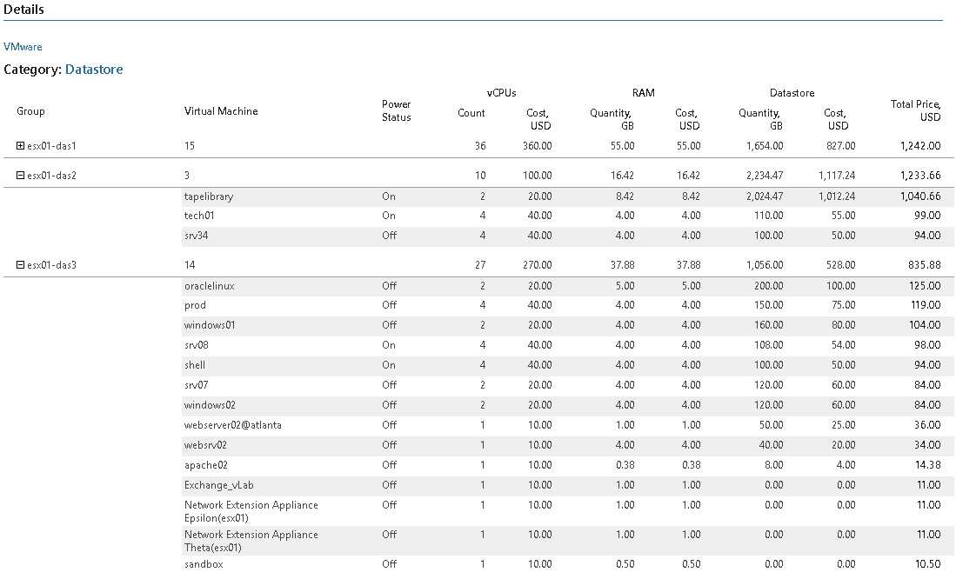Select the tech01 virtual machine
This screenshot has height=579, width=956.
click(198, 216)
